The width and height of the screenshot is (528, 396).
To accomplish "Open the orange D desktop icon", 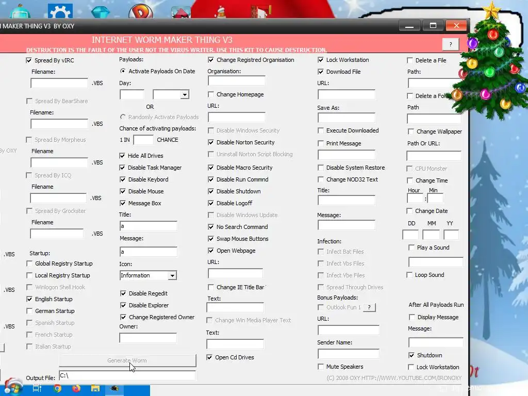I will click(x=141, y=11).
